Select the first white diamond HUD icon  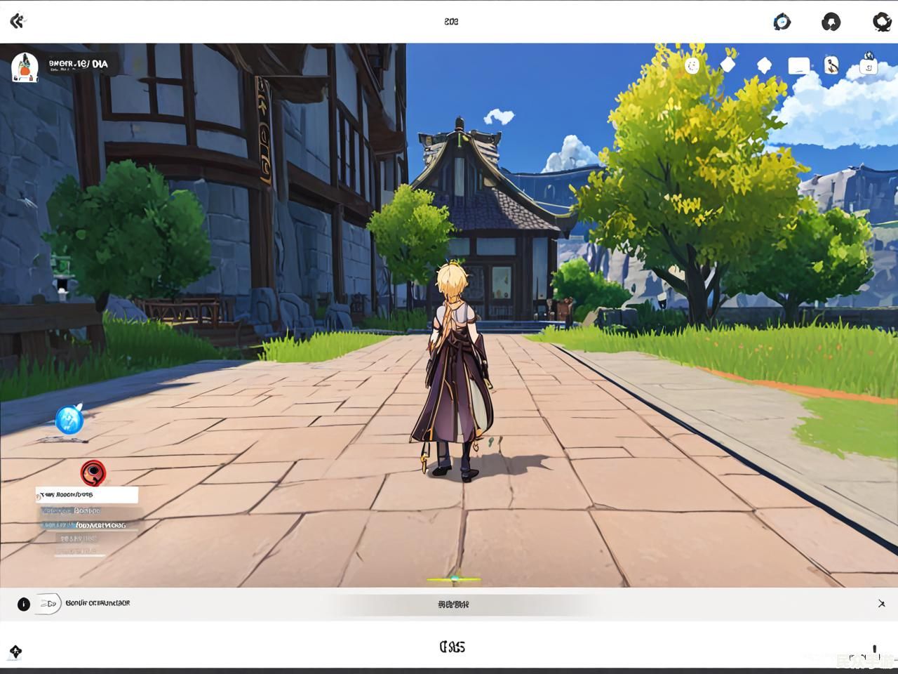tap(728, 65)
